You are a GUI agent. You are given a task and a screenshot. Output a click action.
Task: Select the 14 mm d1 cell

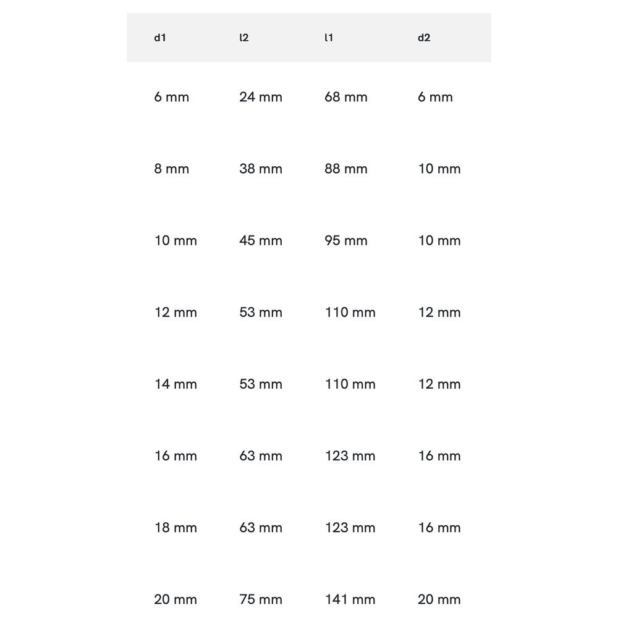176,384
